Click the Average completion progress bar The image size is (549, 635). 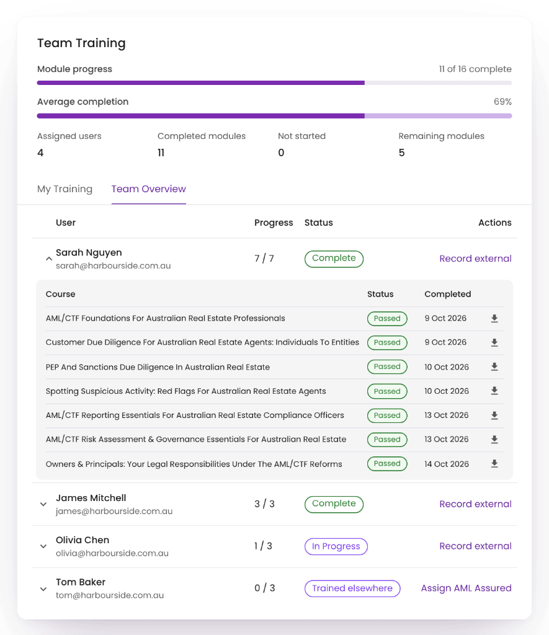coord(274,116)
